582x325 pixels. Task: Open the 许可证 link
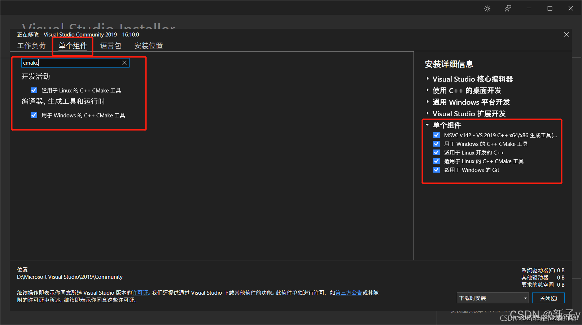tap(140, 292)
